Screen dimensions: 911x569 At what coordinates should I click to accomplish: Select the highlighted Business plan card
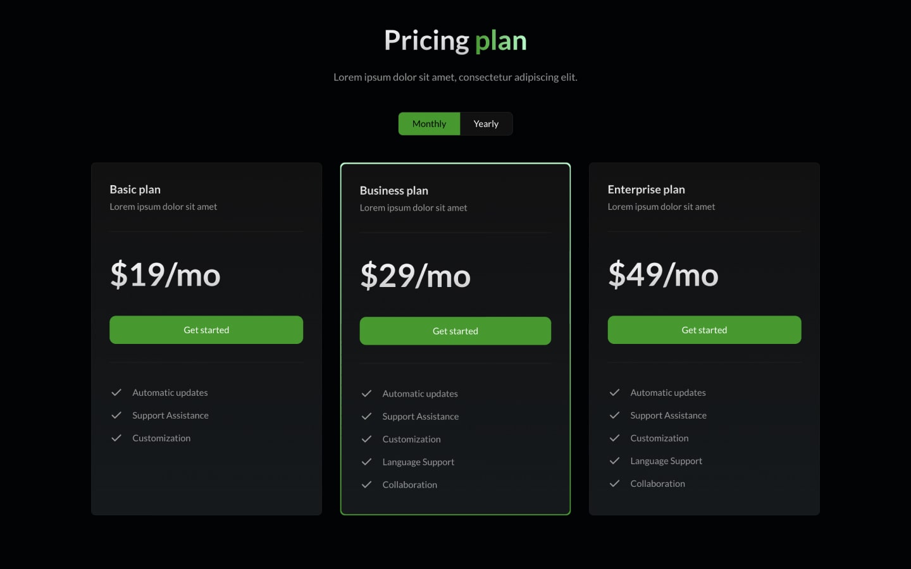455,259
